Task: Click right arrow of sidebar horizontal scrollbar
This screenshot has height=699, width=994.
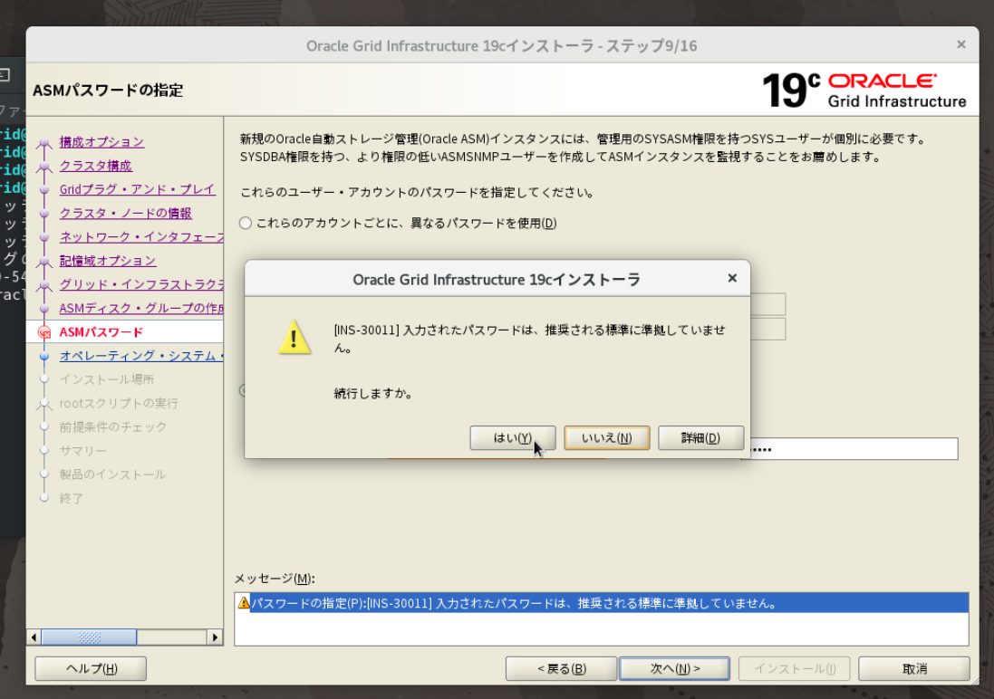Action: (215, 637)
